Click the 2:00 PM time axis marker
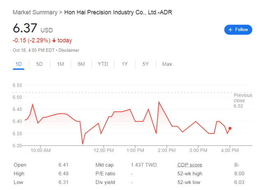This screenshot has width=263, height=190. pyautogui.click(x=167, y=150)
